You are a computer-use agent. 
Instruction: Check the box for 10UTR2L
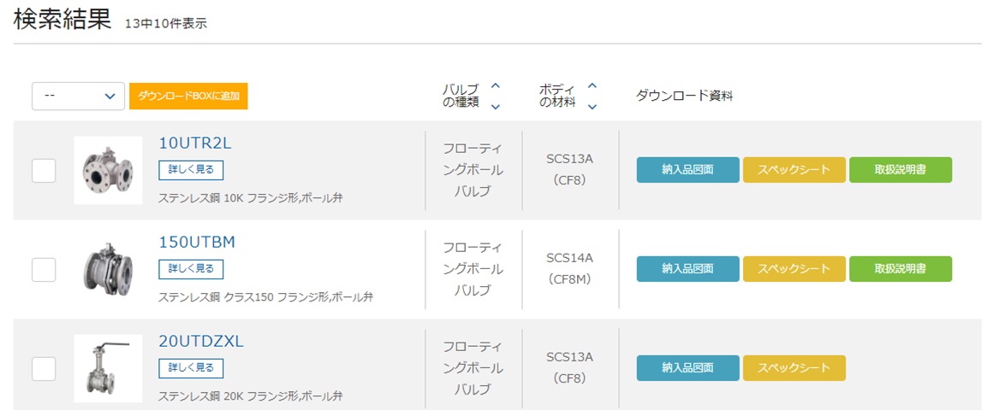(x=44, y=170)
